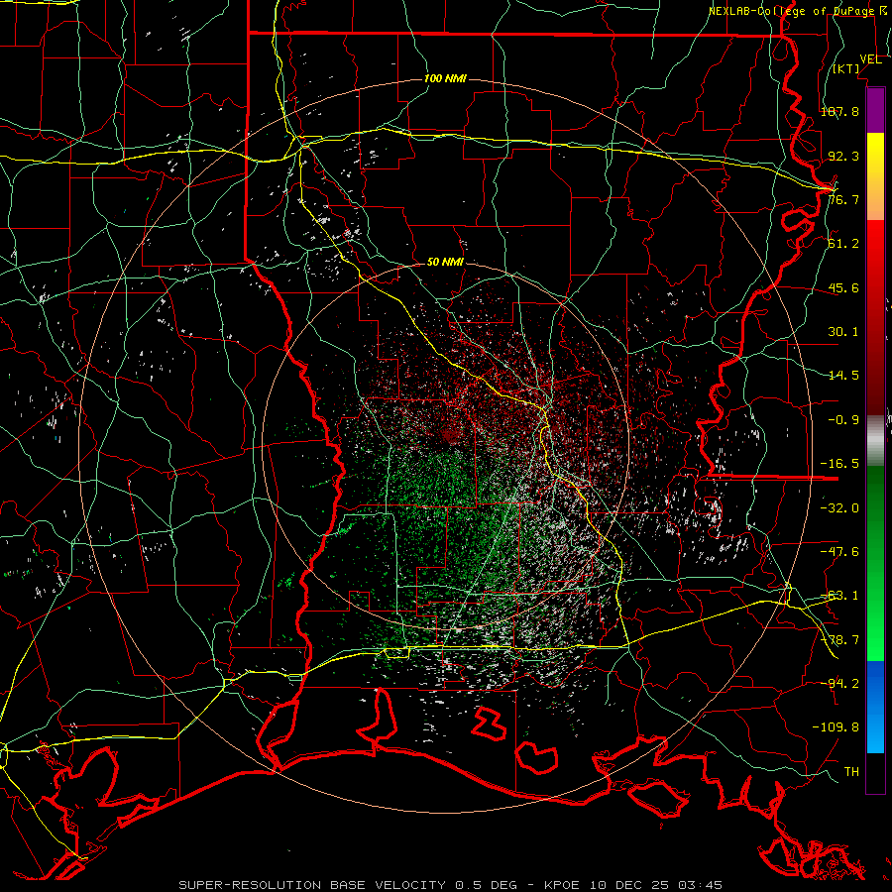
Task: Click the -94.2 scale value
Action: (x=839, y=683)
